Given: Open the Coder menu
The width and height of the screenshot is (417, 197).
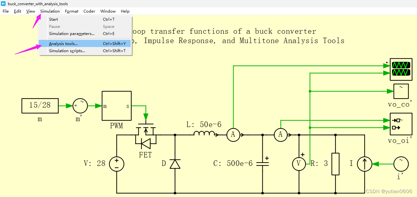Looking at the screenshot, I should pos(89,11).
